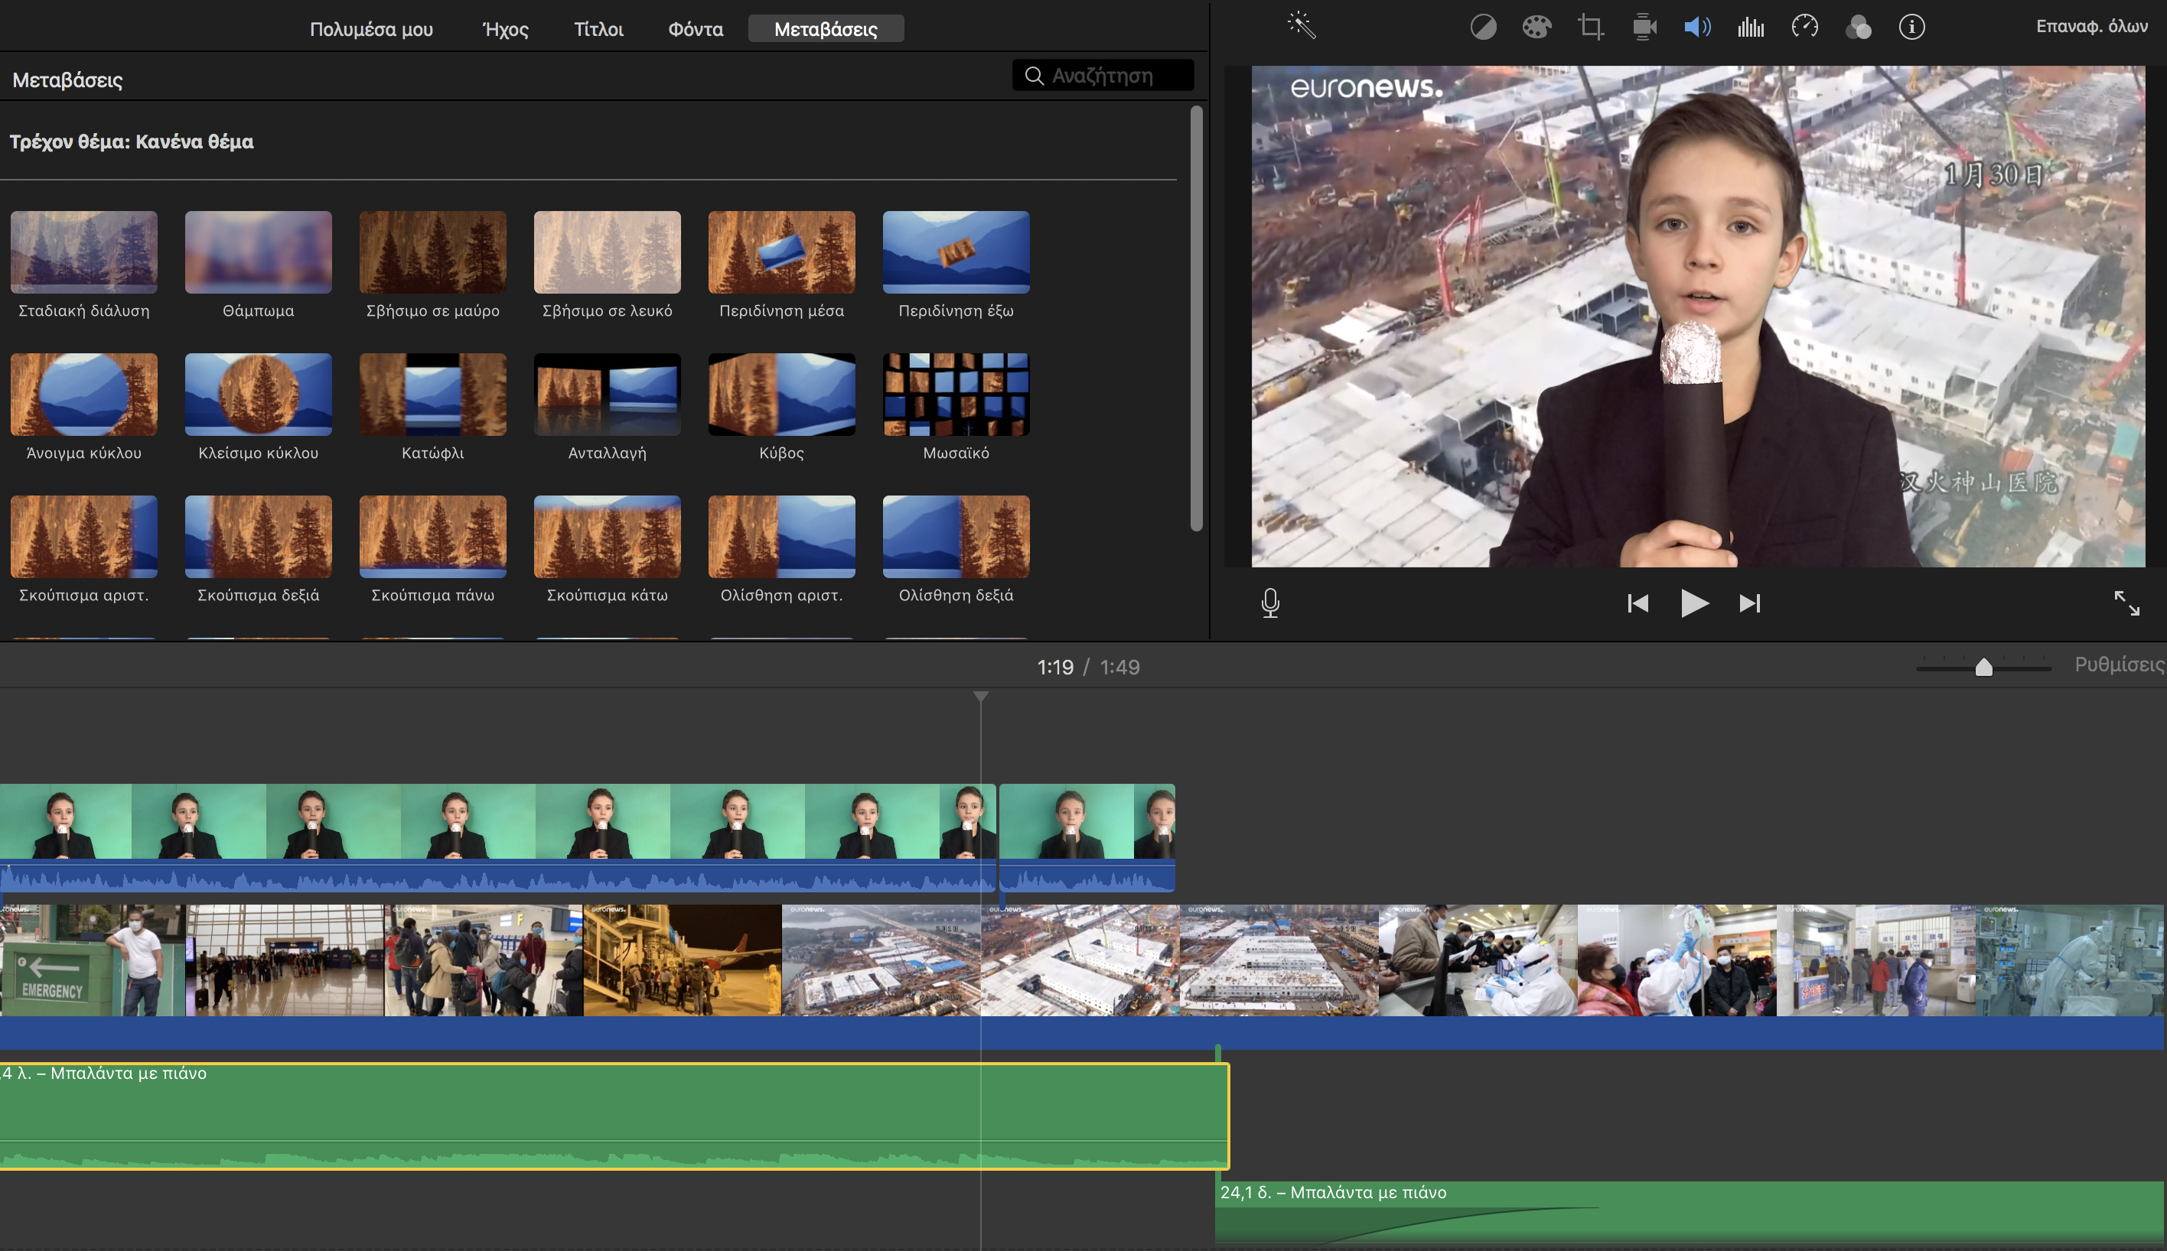
Task: Click the magic wand auto-enhance icon
Action: pos(1302,26)
